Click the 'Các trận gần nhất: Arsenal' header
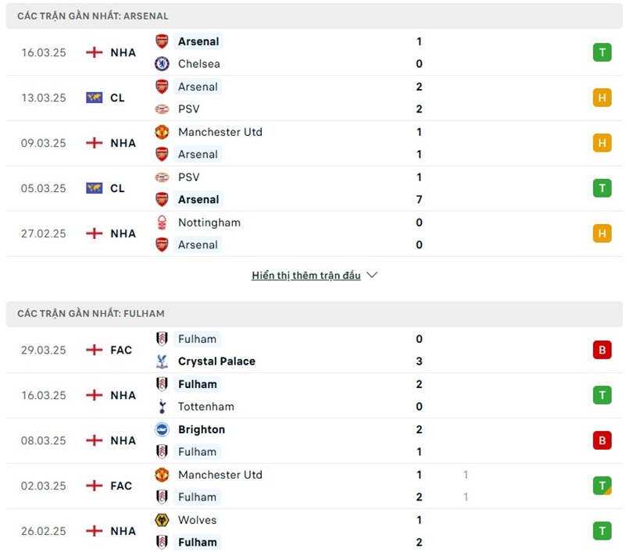This screenshot has width=625, height=552. (x=92, y=16)
